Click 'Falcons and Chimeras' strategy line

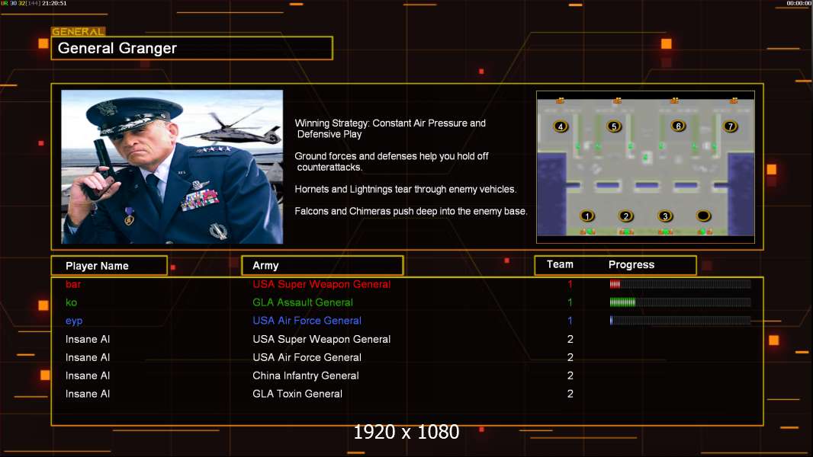410,211
